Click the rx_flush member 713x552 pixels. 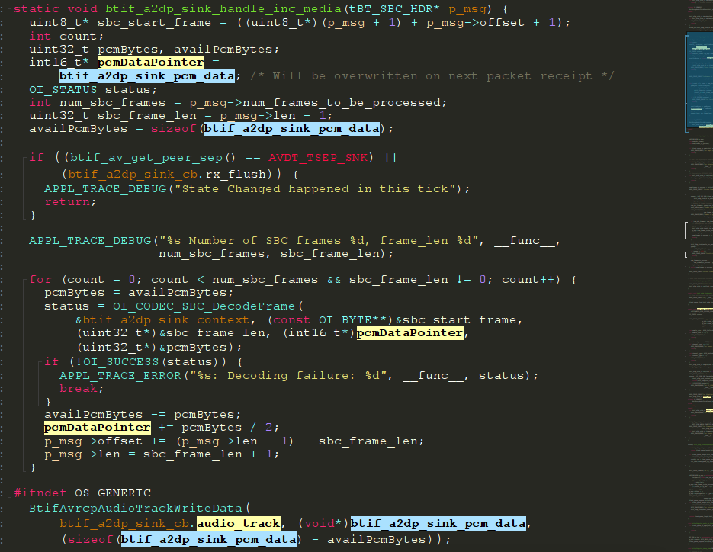pyautogui.click(x=235, y=174)
